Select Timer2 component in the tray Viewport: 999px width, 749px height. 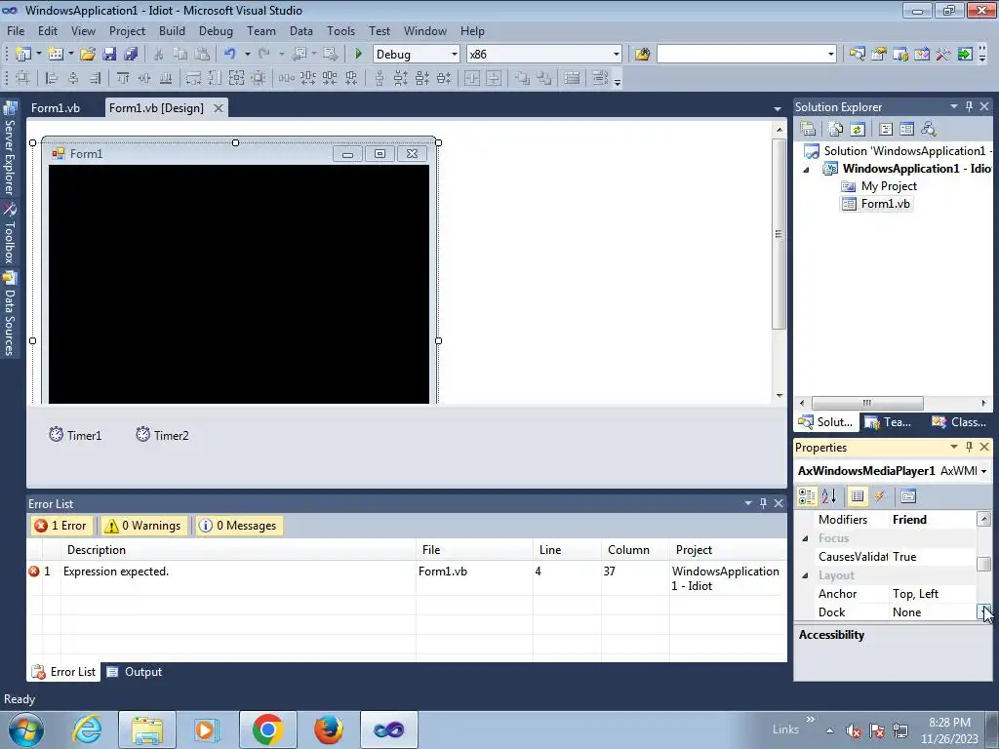click(163, 435)
